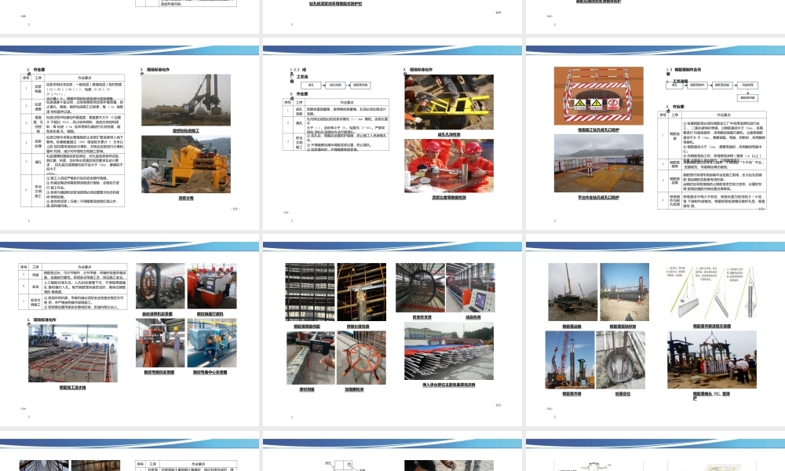Screen dimensions: 785x471
Task: Click the 平台作业钻孔桩孔口防护 caption
Action: point(598,198)
